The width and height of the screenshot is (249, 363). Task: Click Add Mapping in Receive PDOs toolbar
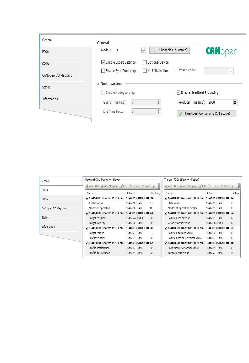[x=109, y=186]
